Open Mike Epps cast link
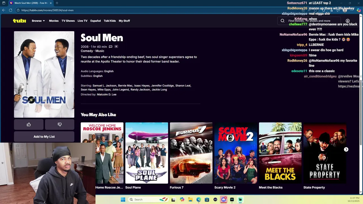 point(104,90)
